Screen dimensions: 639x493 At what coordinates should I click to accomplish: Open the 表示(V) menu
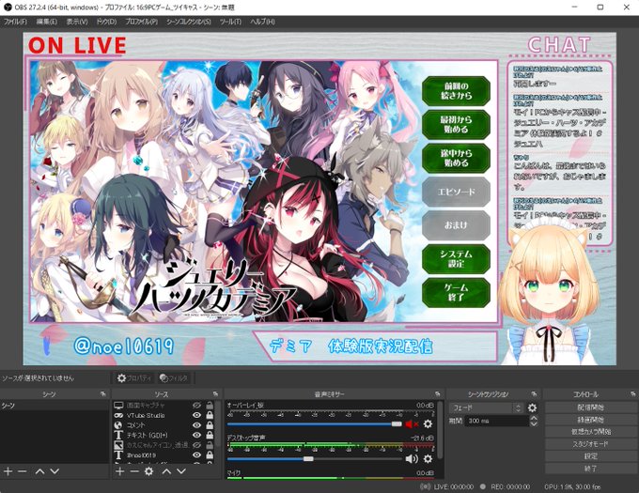click(77, 22)
